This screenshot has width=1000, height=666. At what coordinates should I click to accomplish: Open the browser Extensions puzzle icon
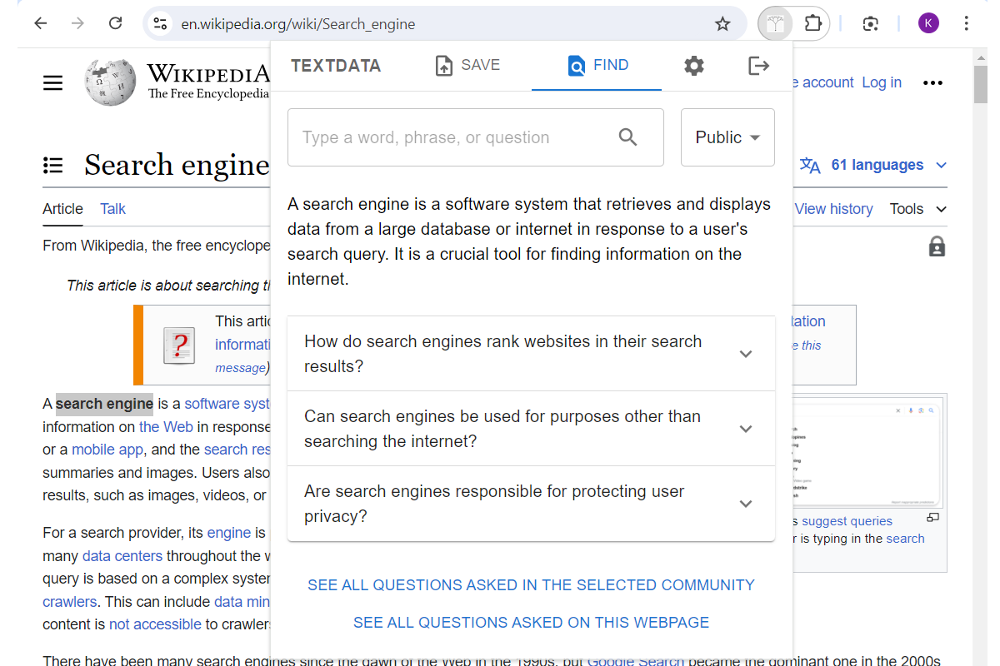click(812, 24)
